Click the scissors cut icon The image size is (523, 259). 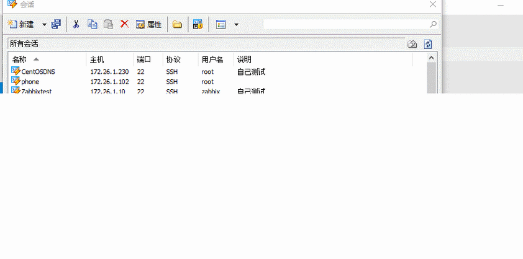tap(76, 24)
